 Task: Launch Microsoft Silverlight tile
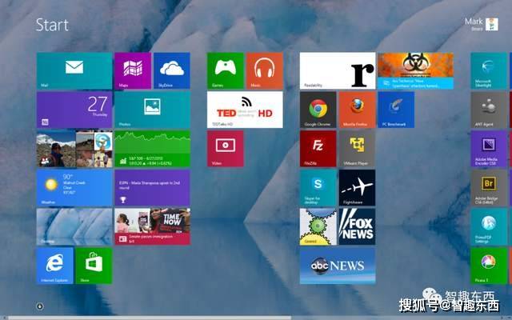[x=489, y=70]
